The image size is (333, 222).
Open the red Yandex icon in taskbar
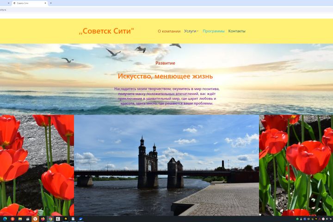pyautogui.click(x=12, y=219)
